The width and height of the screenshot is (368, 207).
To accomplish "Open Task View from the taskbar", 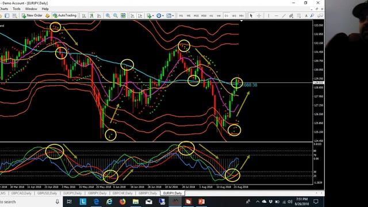I will (69, 202).
